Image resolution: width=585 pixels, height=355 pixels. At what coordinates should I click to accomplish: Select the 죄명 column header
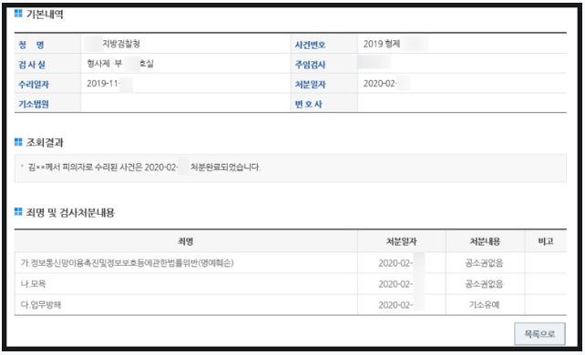click(185, 241)
